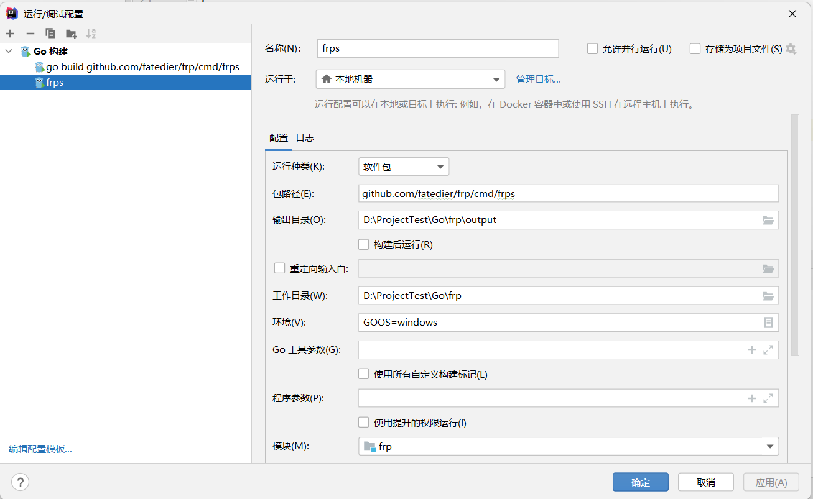This screenshot has width=813, height=499.
Task: Toggle run with elevated privileges checkbox
Action: coord(364,423)
